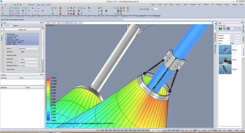Click the Open folder icon in quick toolbar

[11, 5]
